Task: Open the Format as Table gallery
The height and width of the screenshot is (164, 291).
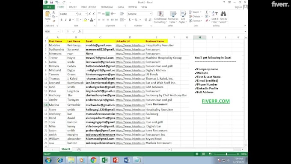Action: 173,17
